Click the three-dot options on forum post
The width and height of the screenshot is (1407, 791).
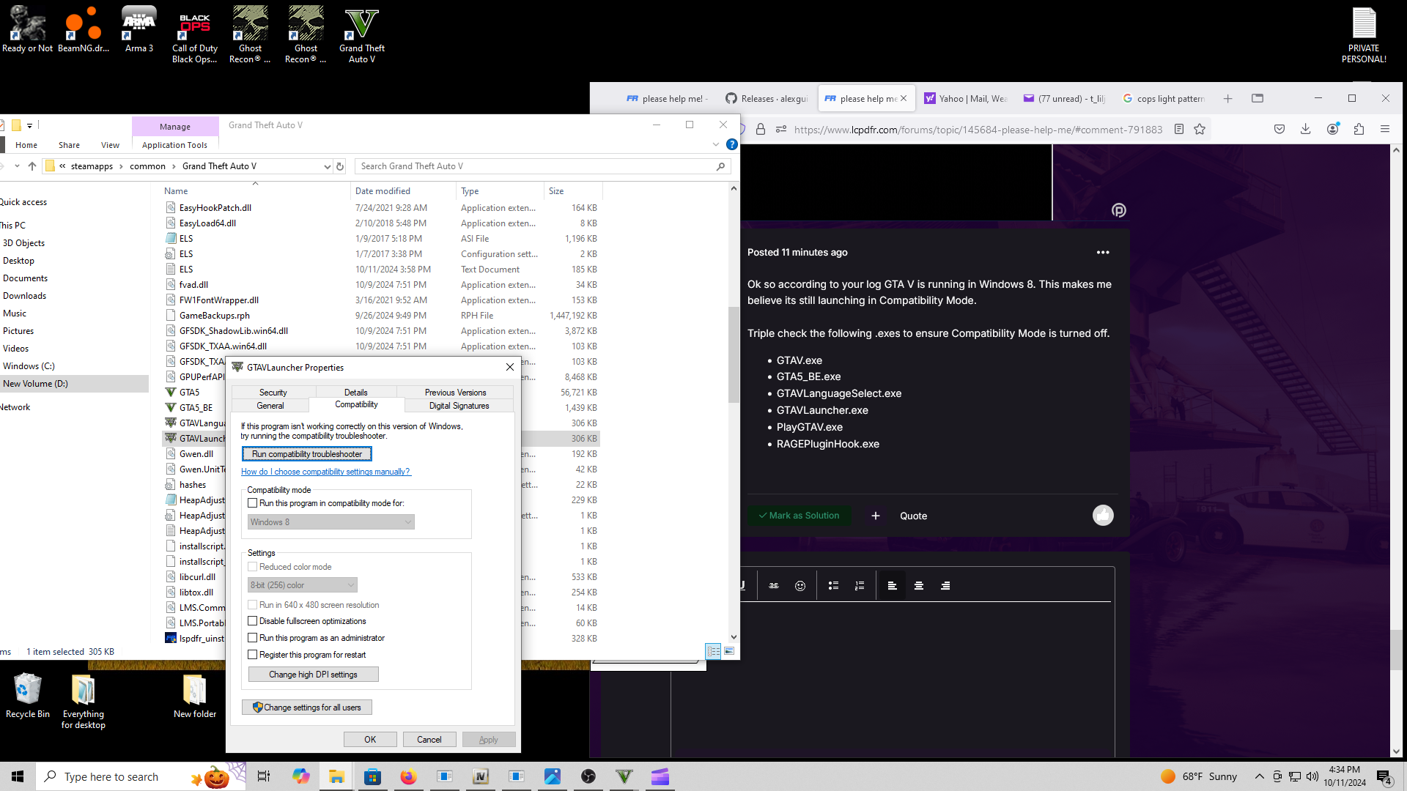pos(1103,253)
